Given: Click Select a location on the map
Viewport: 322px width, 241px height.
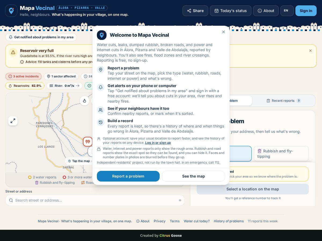Looking at the screenshot, I should [x=253, y=189].
